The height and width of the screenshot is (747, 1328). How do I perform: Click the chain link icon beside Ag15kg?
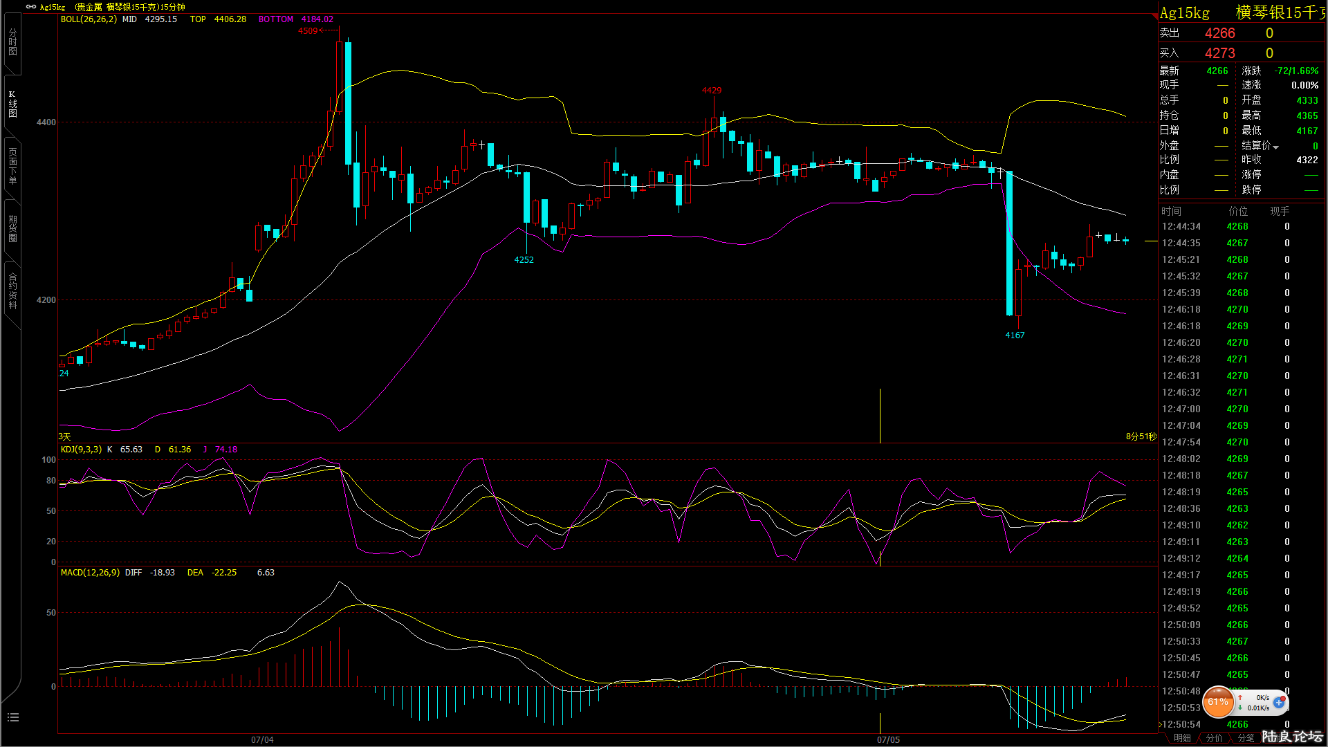pyautogui.click(x=30, y=7)
